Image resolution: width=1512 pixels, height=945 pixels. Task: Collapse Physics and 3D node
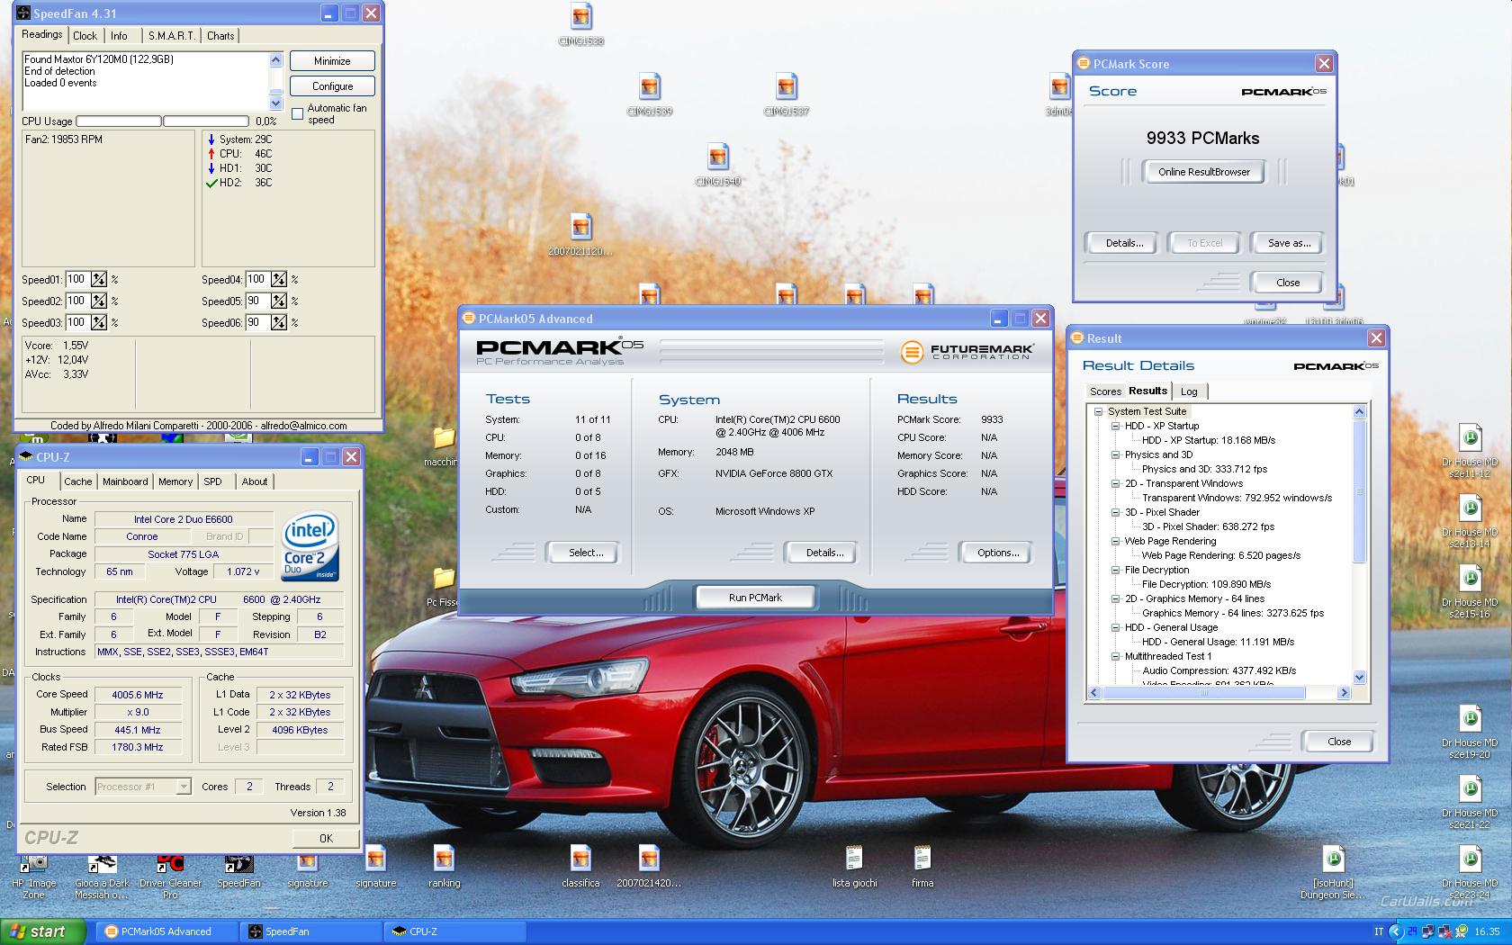tap(1116, 454)
